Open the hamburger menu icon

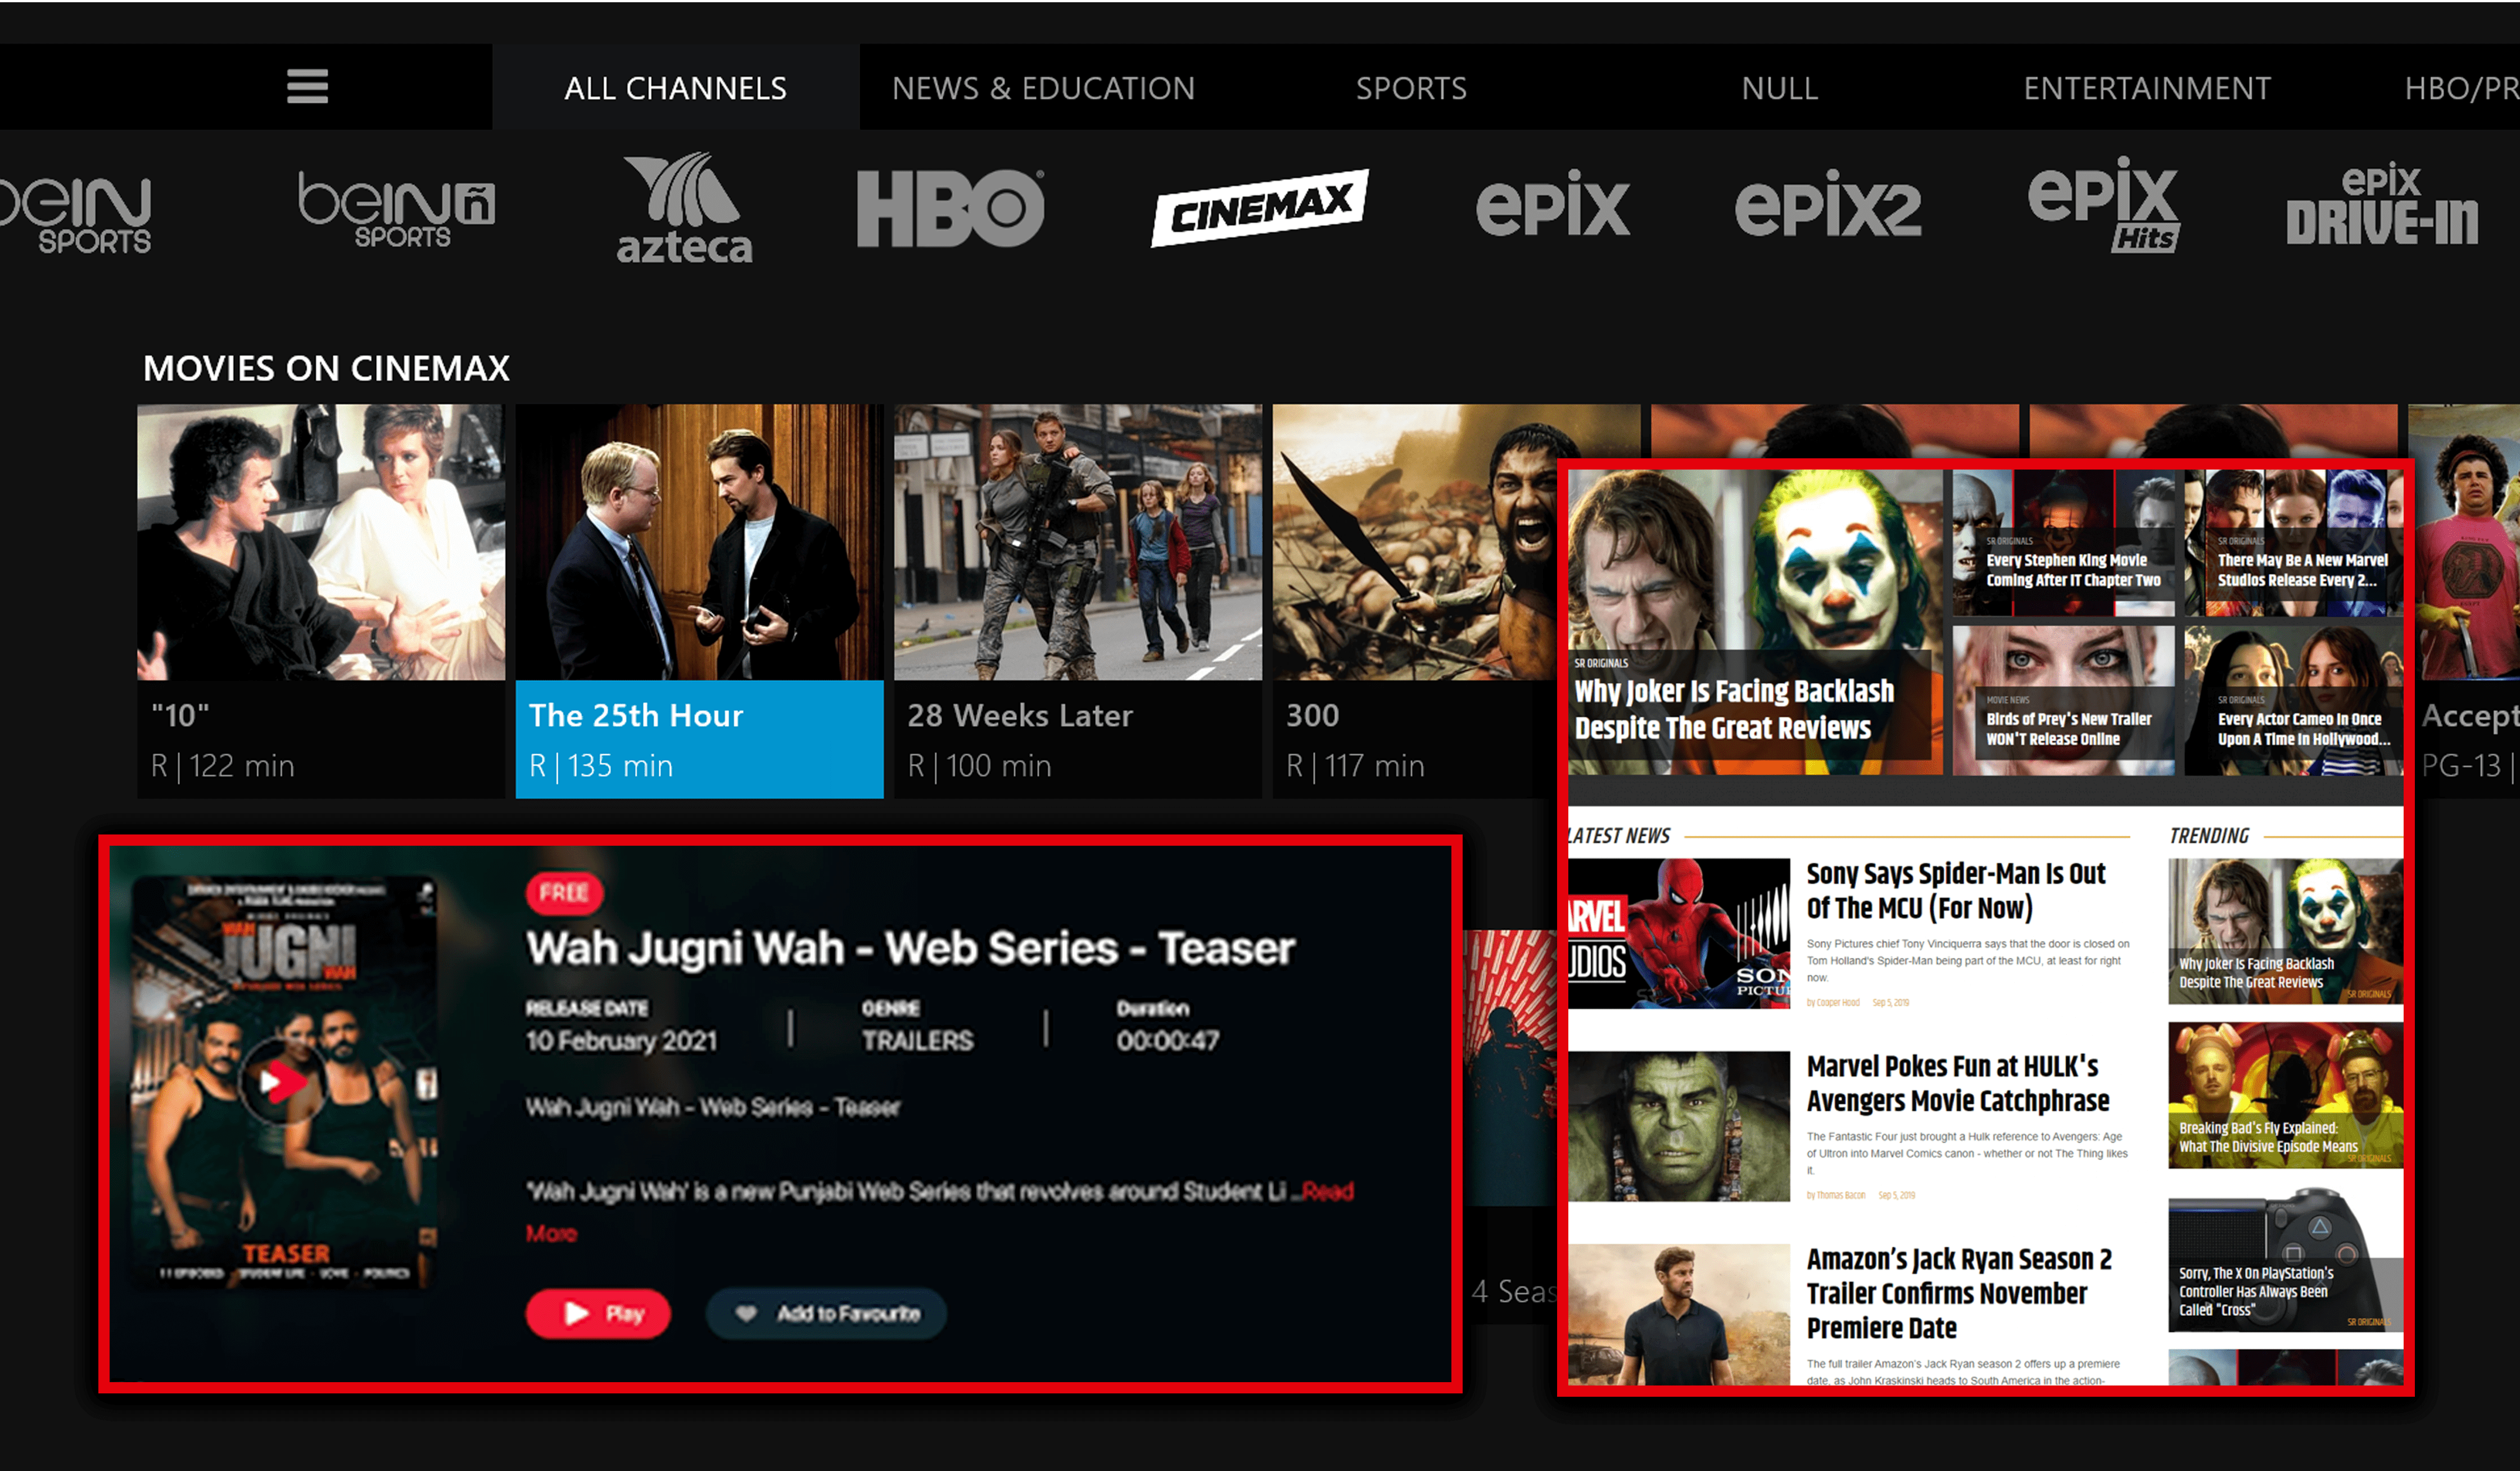[x=307, y=87]
